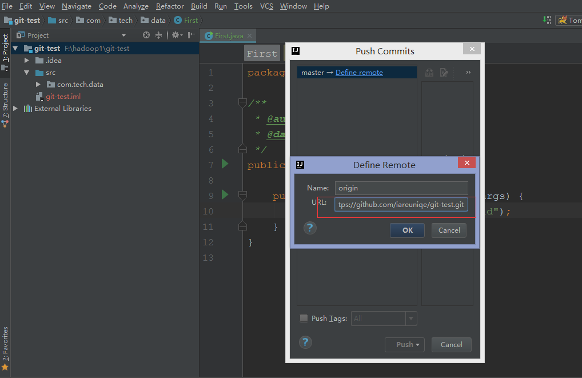Open Project panel settings gear

click(x=176, y=35)
